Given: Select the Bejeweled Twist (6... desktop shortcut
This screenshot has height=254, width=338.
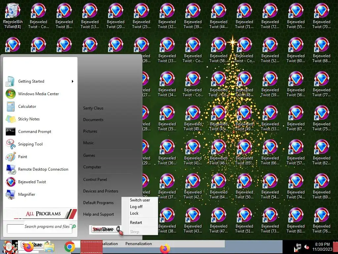Looking at the screenshot, I should [x=64, y=16].
